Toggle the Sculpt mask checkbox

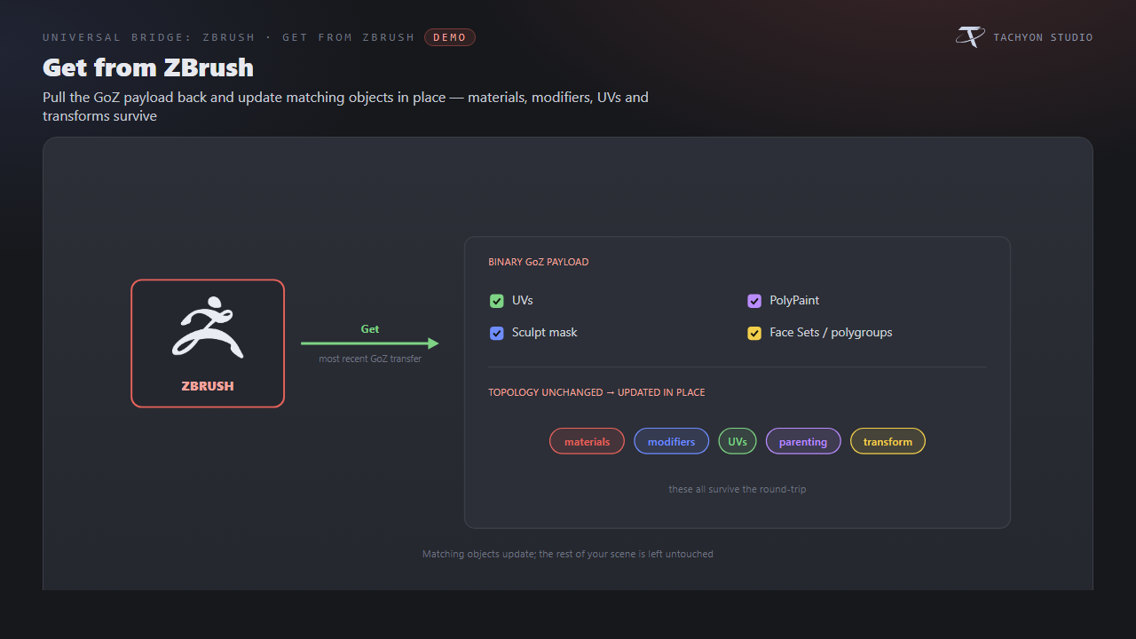pyautogui.click(x=497, y=333)
